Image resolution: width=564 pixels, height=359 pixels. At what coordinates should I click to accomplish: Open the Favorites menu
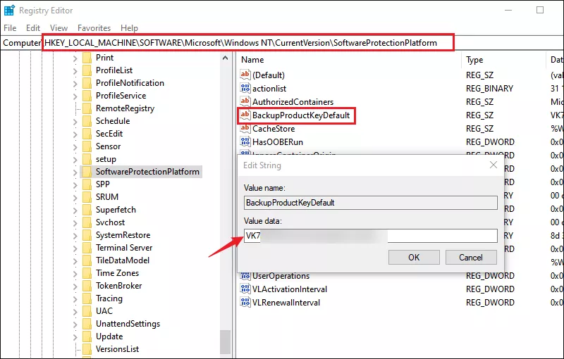coord(94,28)
